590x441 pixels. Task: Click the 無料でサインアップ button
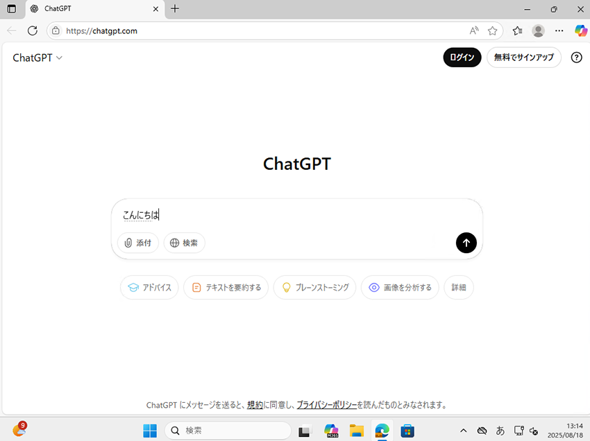coord(523,58)
